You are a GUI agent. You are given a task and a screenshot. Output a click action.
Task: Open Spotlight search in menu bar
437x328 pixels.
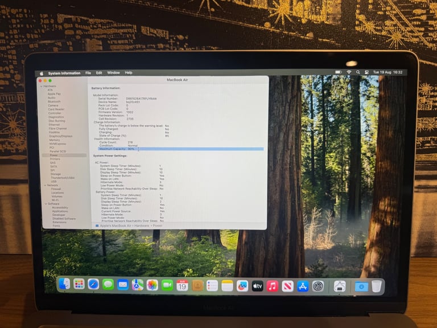[358, 72]
